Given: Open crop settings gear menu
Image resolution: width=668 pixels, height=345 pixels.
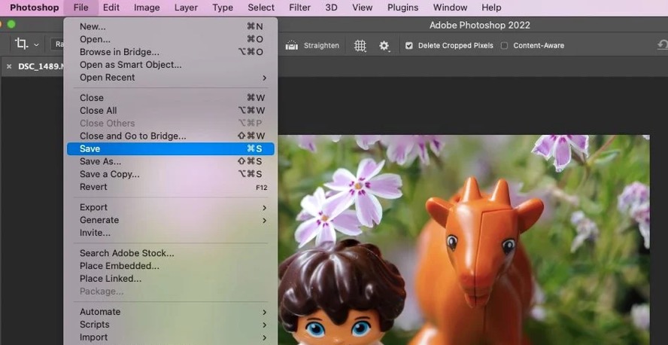Looking at the screenshot, I should 384,45.
